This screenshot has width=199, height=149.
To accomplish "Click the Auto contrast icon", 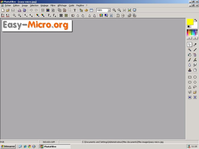I will point(8,15).
